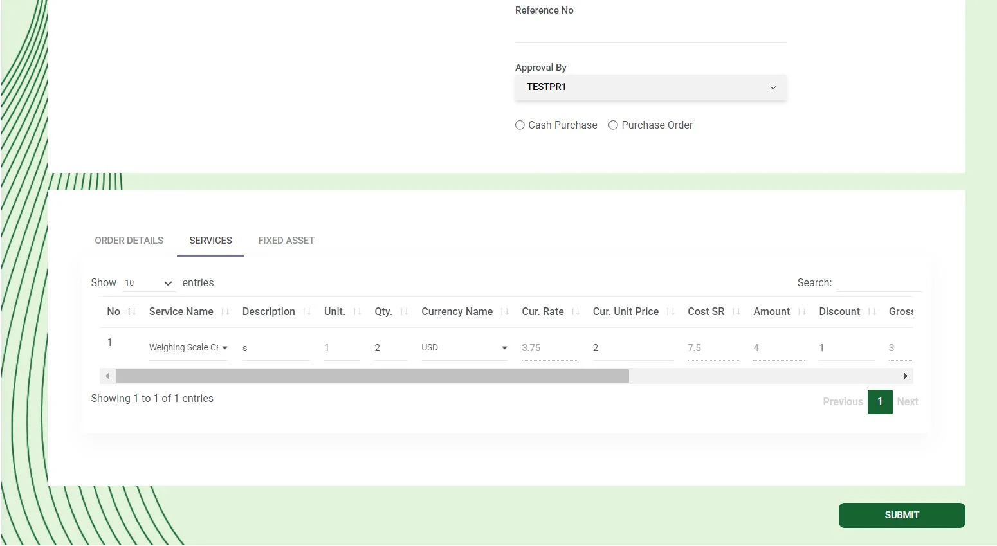Sort by Currency Name column arrows
This screenshot has width=997, height=546.
(x=504, y=312)
